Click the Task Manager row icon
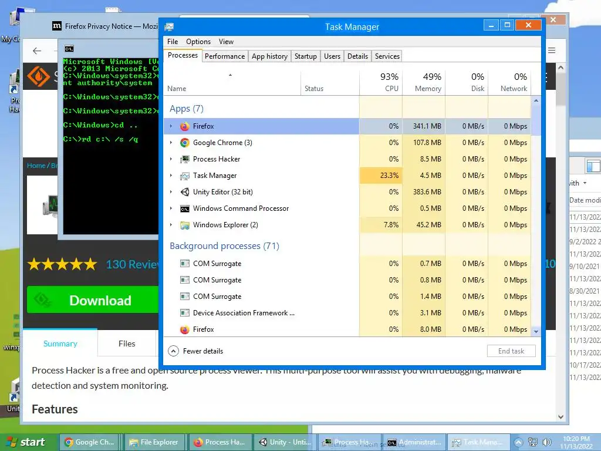The image size is (601, 451). pyautogui.click(x=185, y=176)
